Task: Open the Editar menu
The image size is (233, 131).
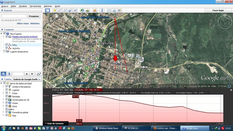Action: point(13,6)
